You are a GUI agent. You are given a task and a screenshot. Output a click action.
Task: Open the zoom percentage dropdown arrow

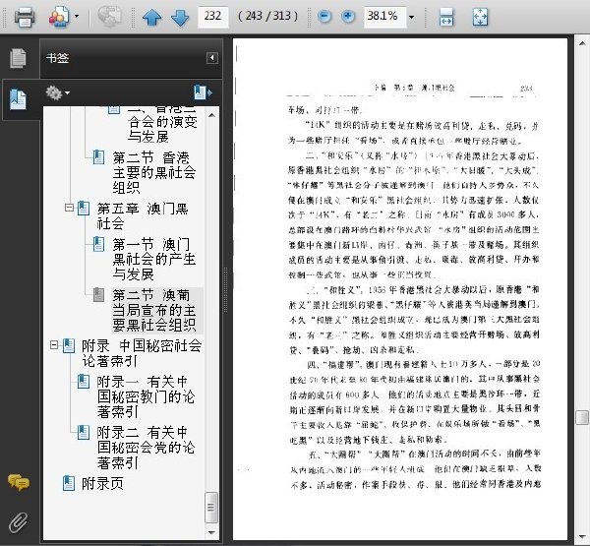click(411, 17)
